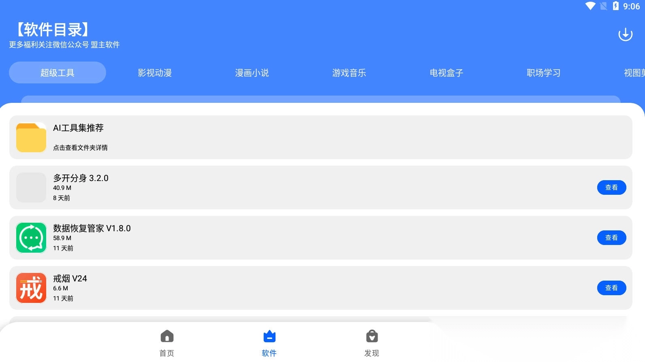Go to 首页 home icon
This screenshot has width=645, height=362.
click(x=167, y=336)
